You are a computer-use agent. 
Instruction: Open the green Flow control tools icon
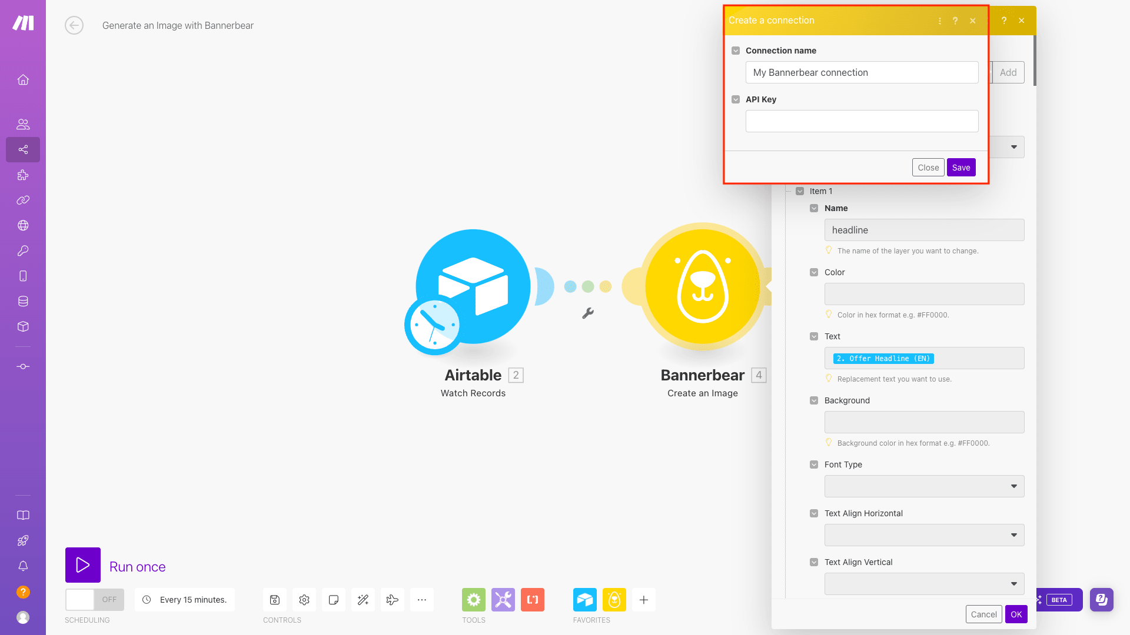(x=474, y=600)
